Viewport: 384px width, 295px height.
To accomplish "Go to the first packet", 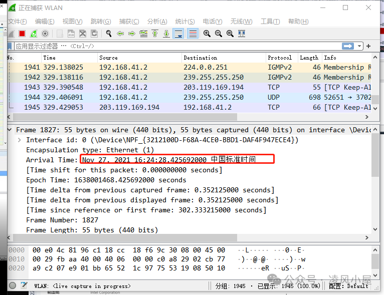I will [x=155, y=34].
